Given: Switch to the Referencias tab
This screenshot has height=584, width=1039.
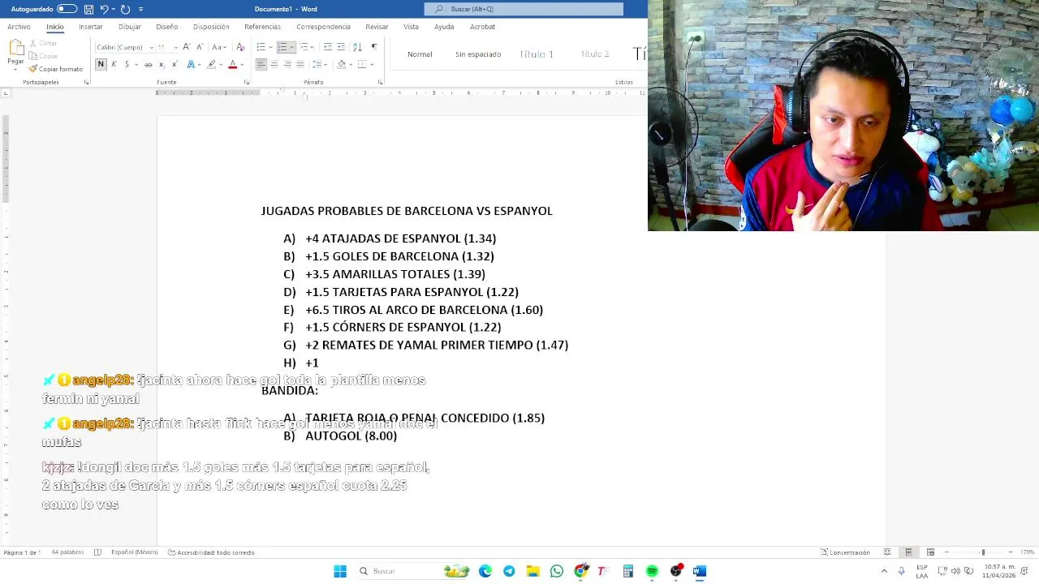Looking at the screenshot, I should (262, 27).
